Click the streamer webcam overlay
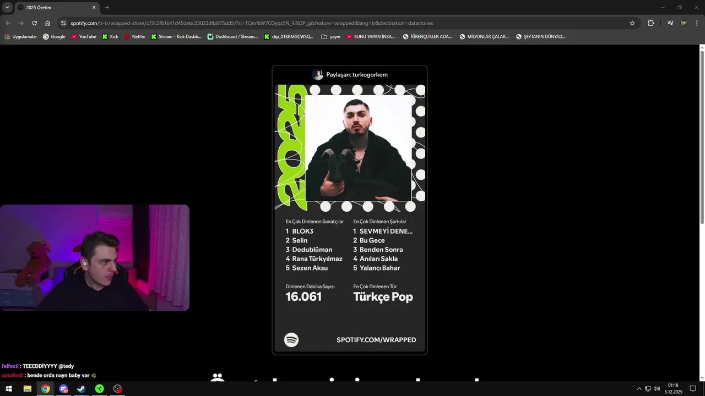This screenshot has height=396, width=705. click(x=95, y=258)
